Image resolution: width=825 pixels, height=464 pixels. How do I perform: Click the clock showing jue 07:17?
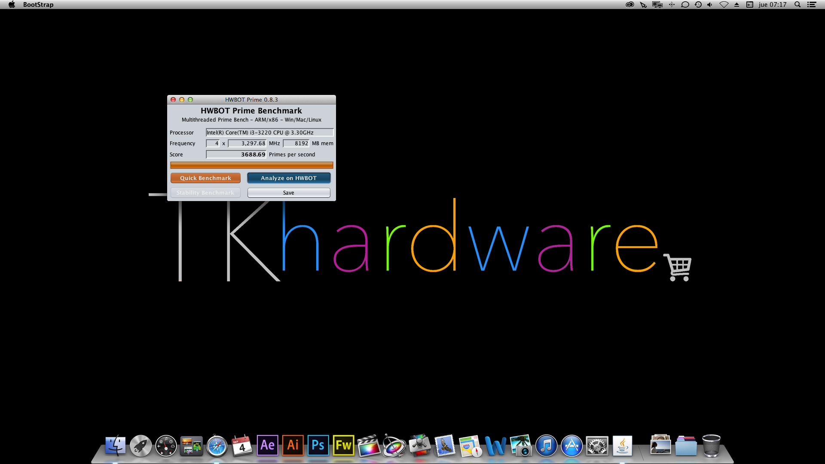[773, 5]
